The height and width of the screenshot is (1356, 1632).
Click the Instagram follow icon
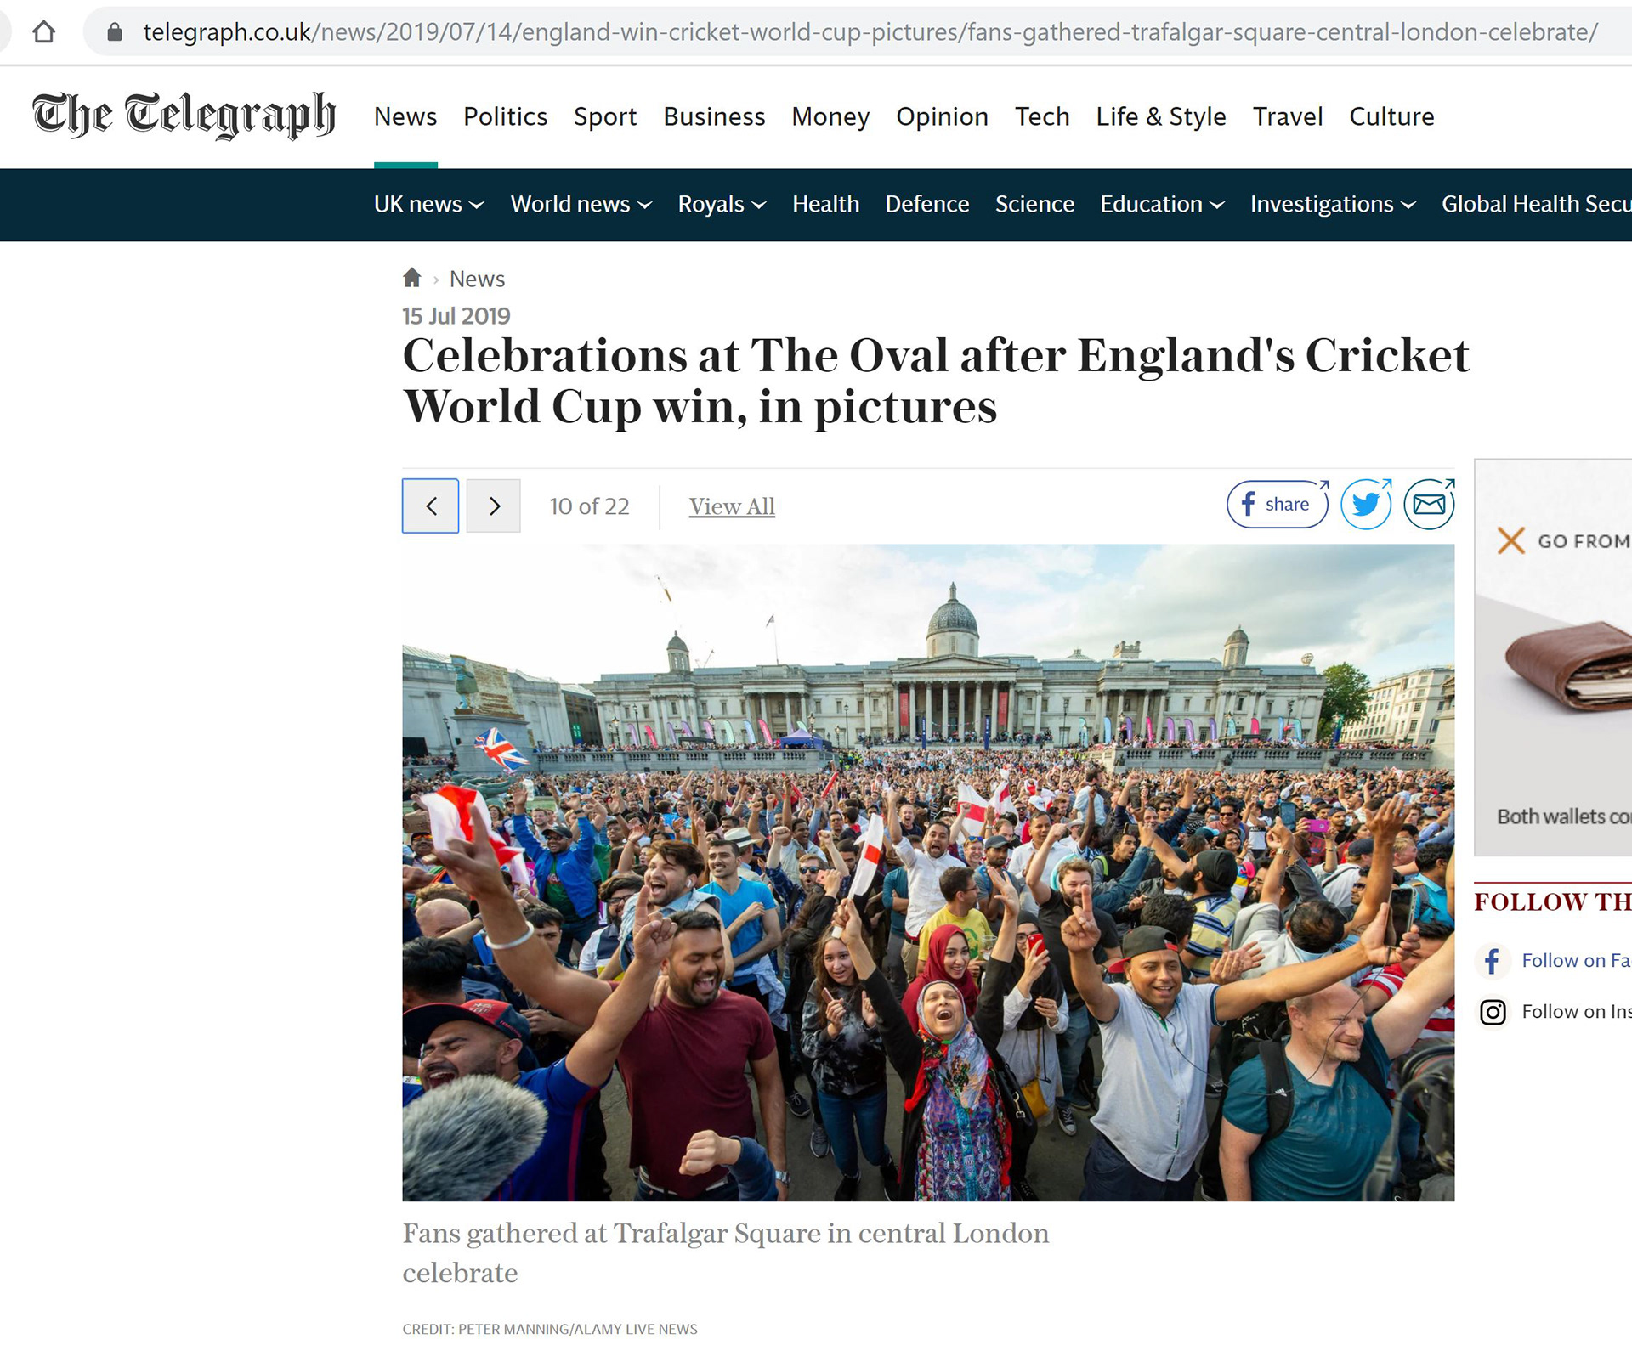1493,1012
